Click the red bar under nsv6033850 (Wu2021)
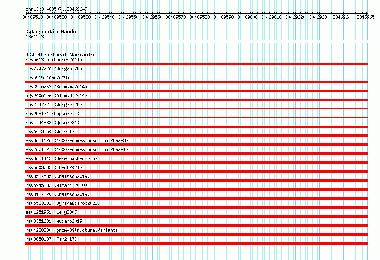The width and height of the screenshot is (380, 260). pyautogui.click(x=196, y=136)
